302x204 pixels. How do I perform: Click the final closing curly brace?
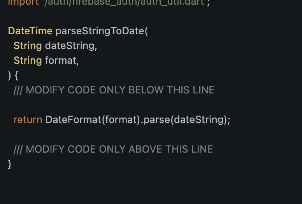pyautogui.click(x=10, y=164)
